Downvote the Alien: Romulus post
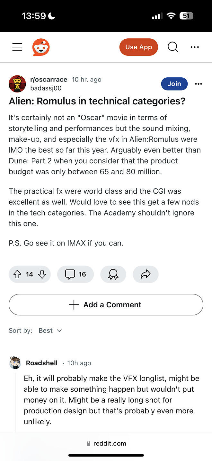The image size is (212, 461). tap(42, 274)
